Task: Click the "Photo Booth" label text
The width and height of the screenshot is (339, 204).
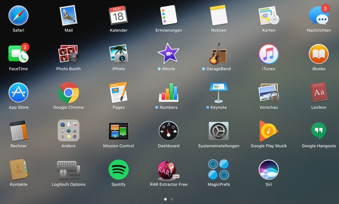Action: (68, 69)
